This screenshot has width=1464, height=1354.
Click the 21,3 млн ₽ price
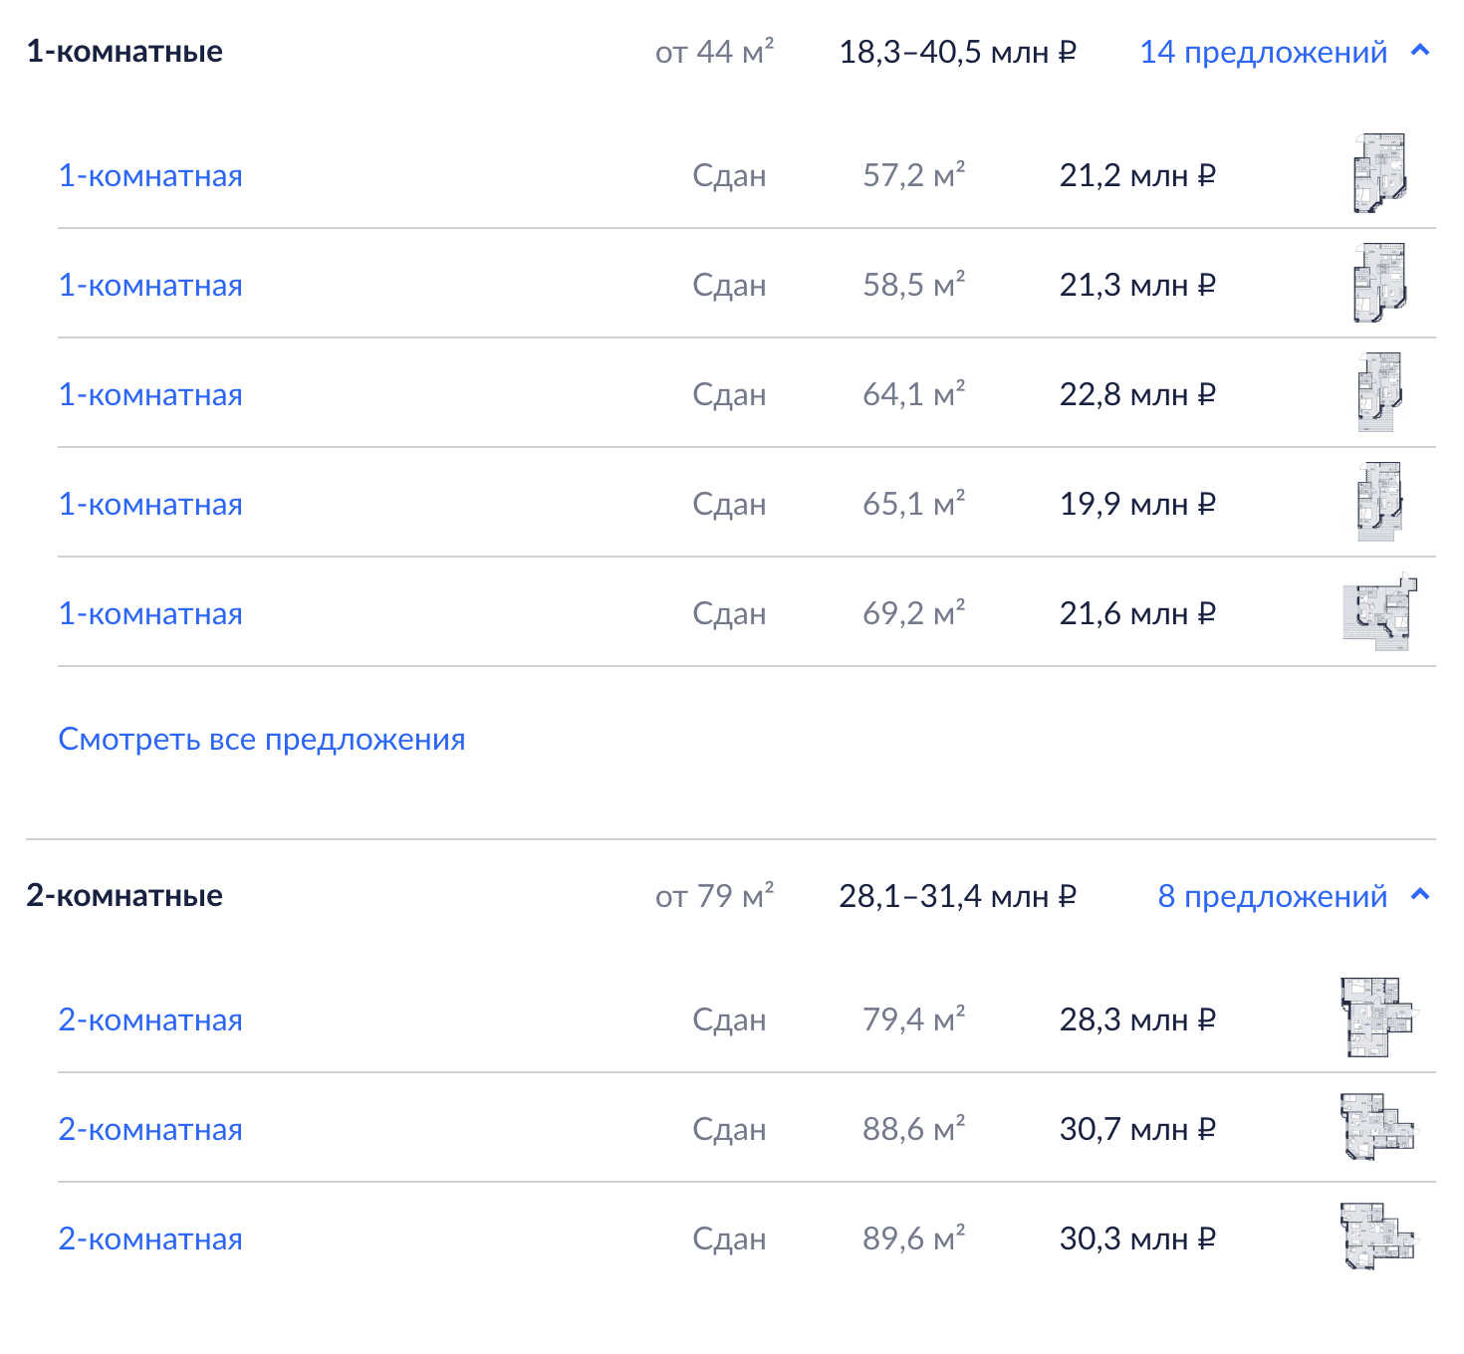(x=1137, y=285)
